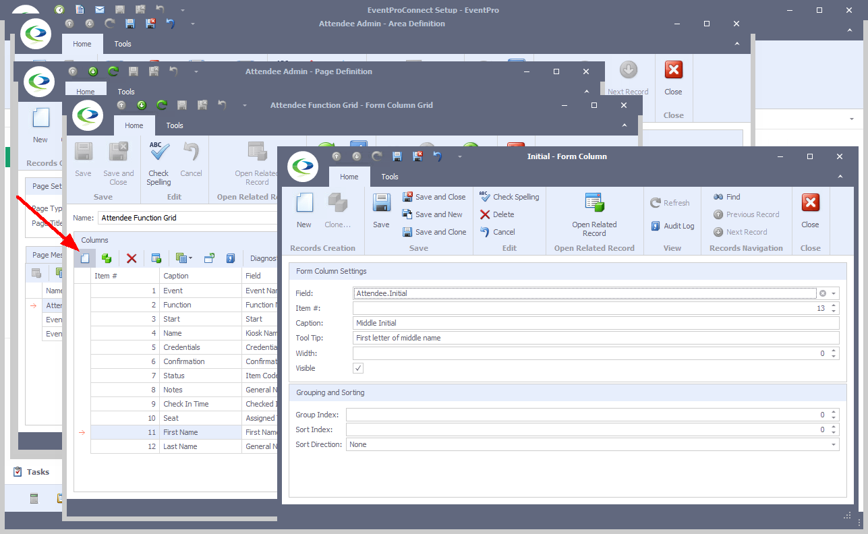The height and width of the screenshot is (534, 868).
Task: Select Credentials row in Columns grid
Action: click(x=183, y=347)
